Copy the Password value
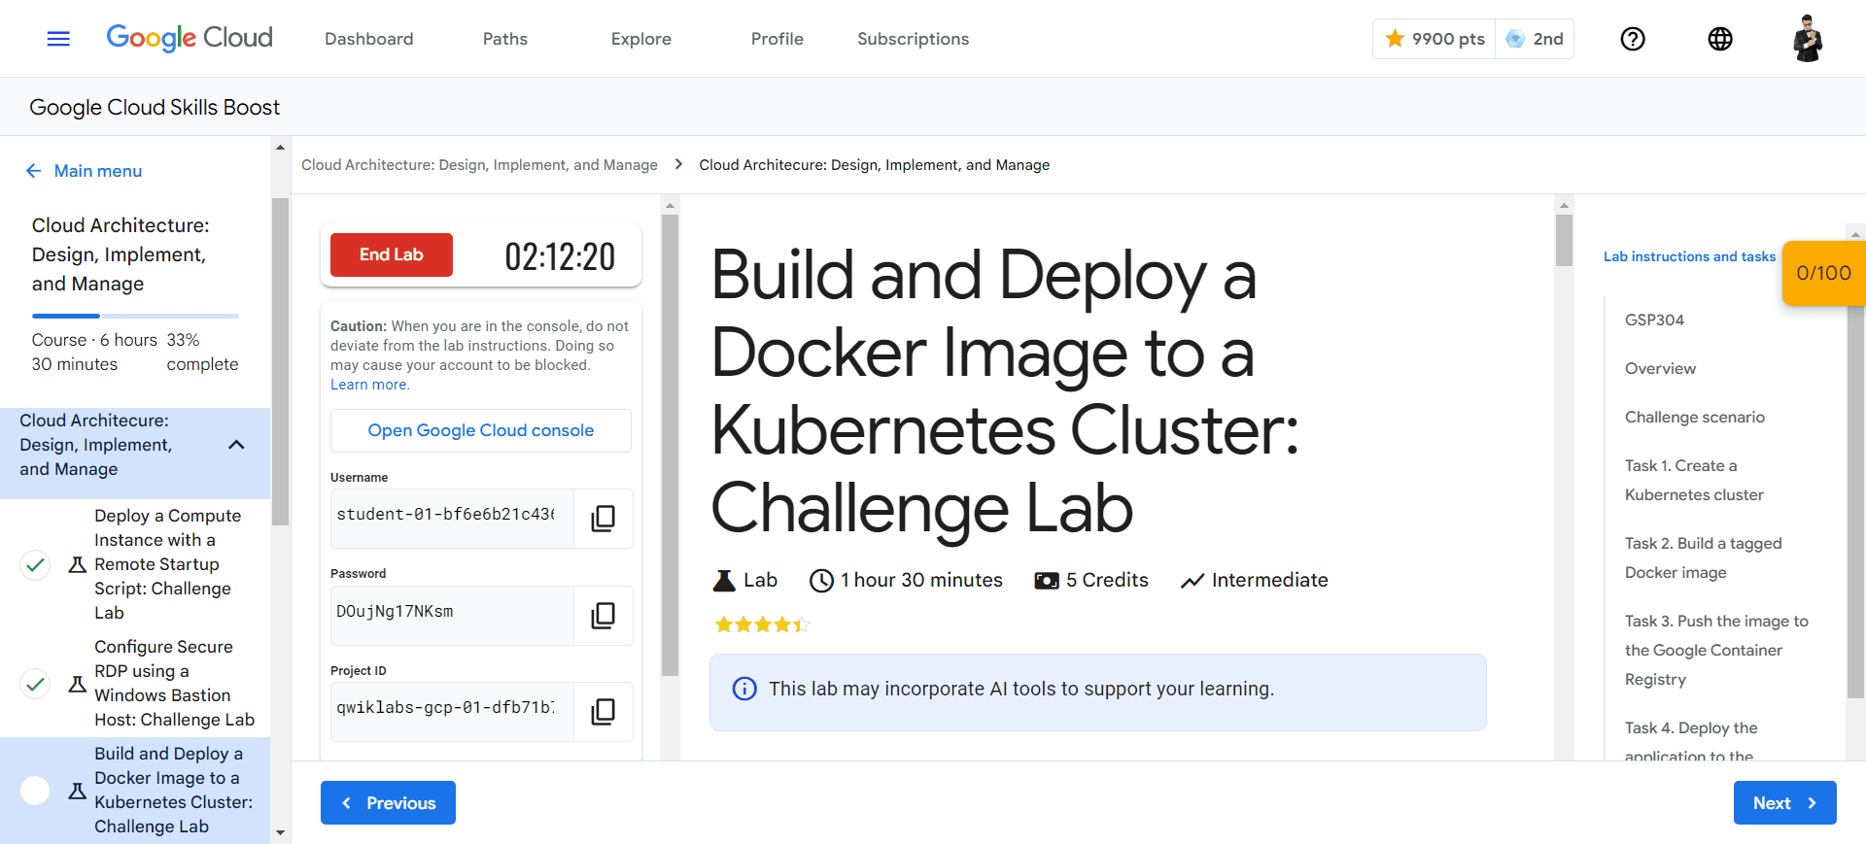This screenshot has height=844, width=1866. (x=603, y=616)
